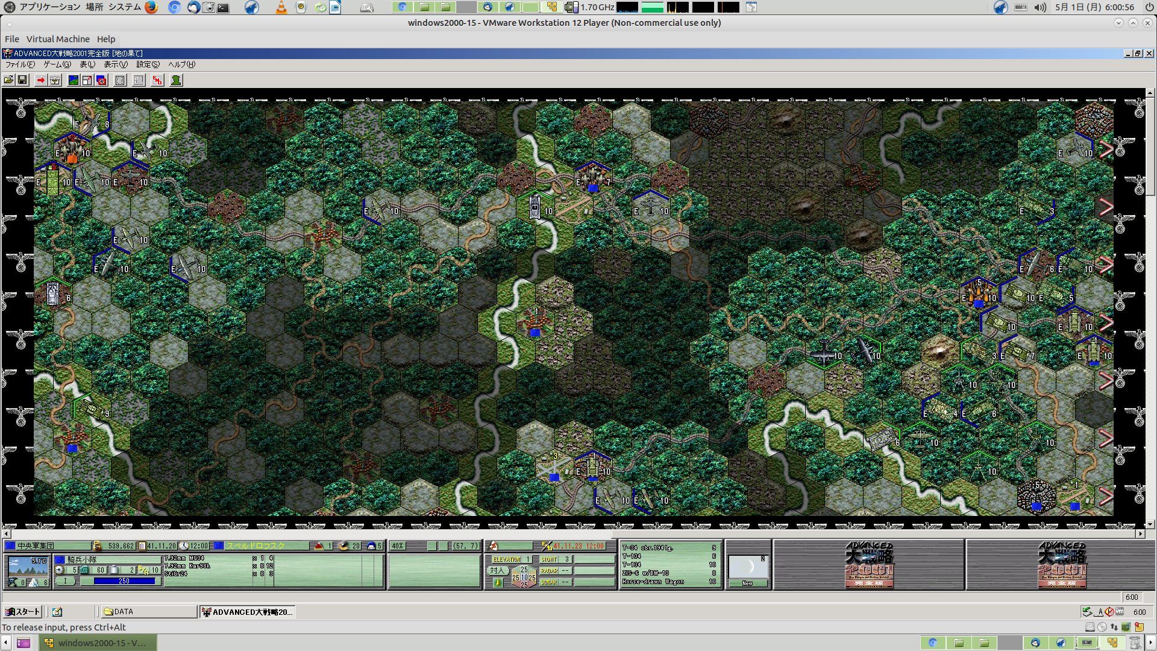The width and height of the screenshot is (1157, 651).
Task: Click the hexagon defense values diagram
Action: click(524, 577)
